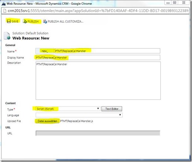Image resolution: width=192 pixels, height=162 pixels.
Task: Click the Description label
Action: (14, 63)
